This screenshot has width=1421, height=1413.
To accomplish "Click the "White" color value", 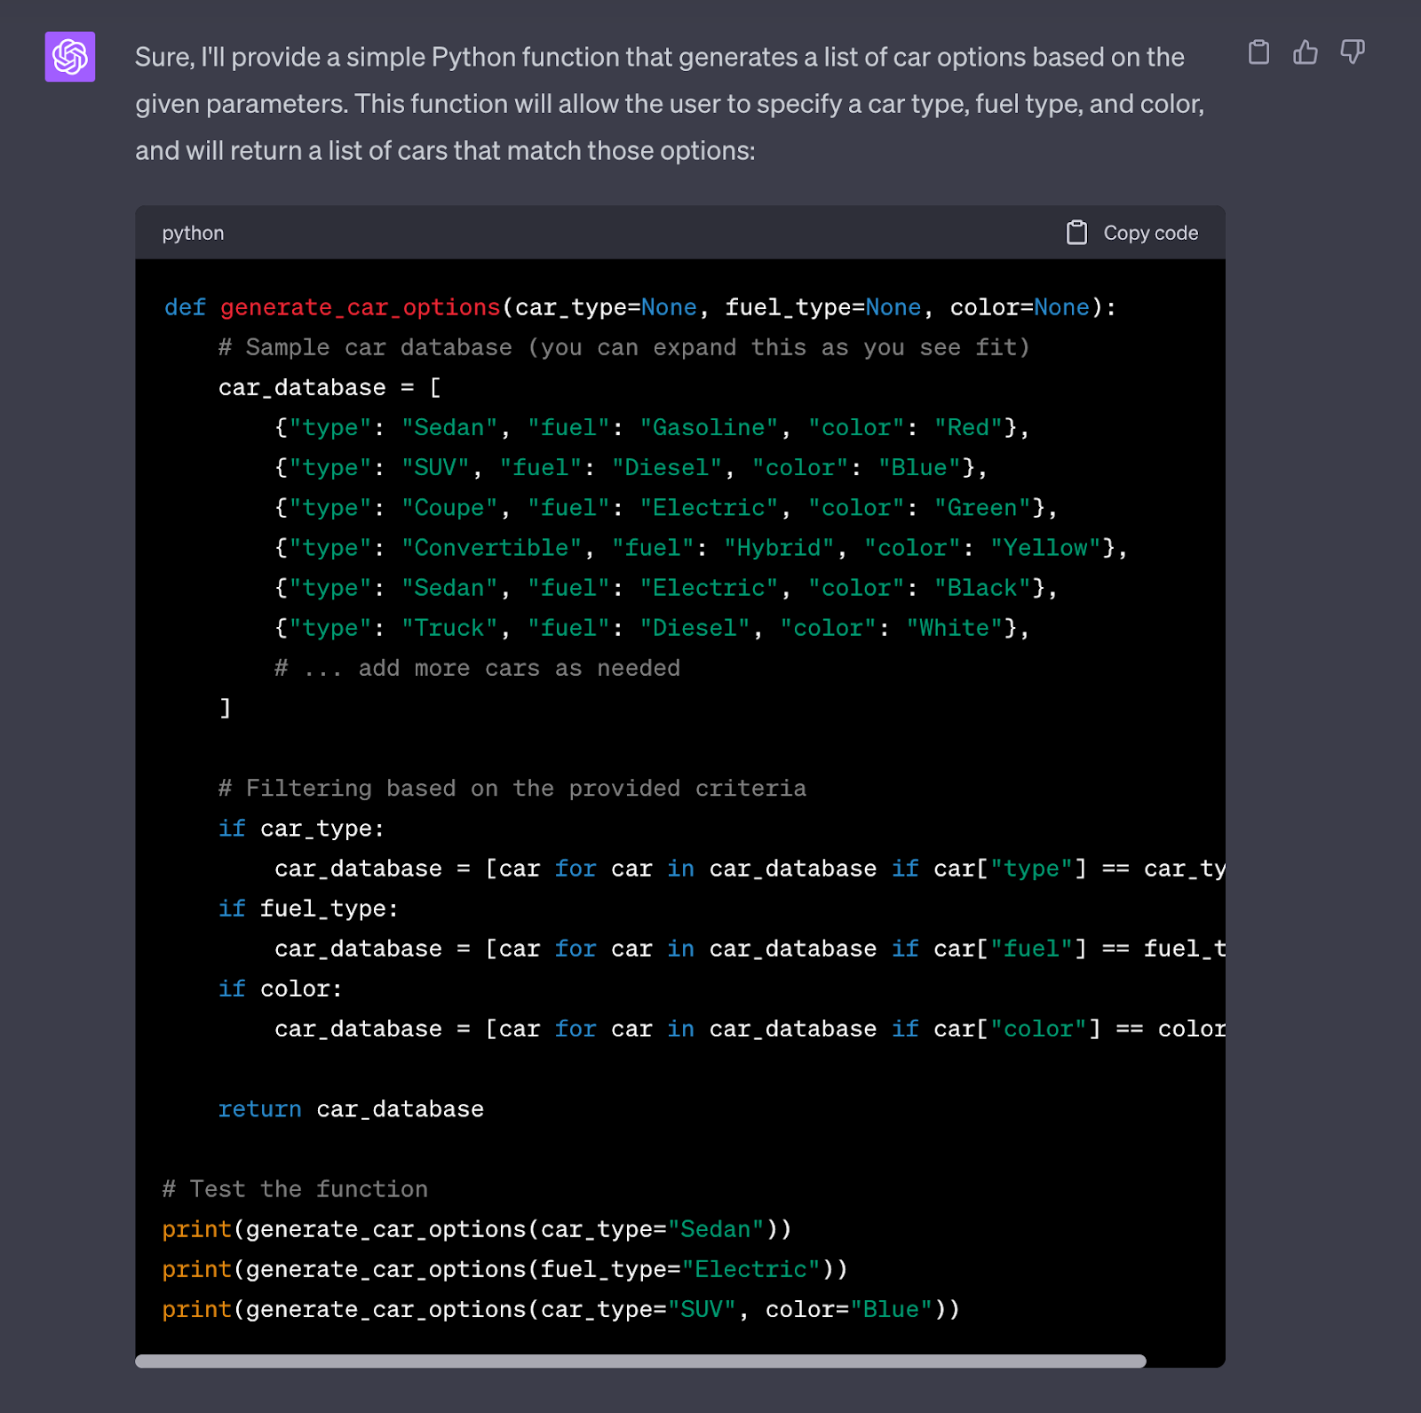I will [954, 627].
